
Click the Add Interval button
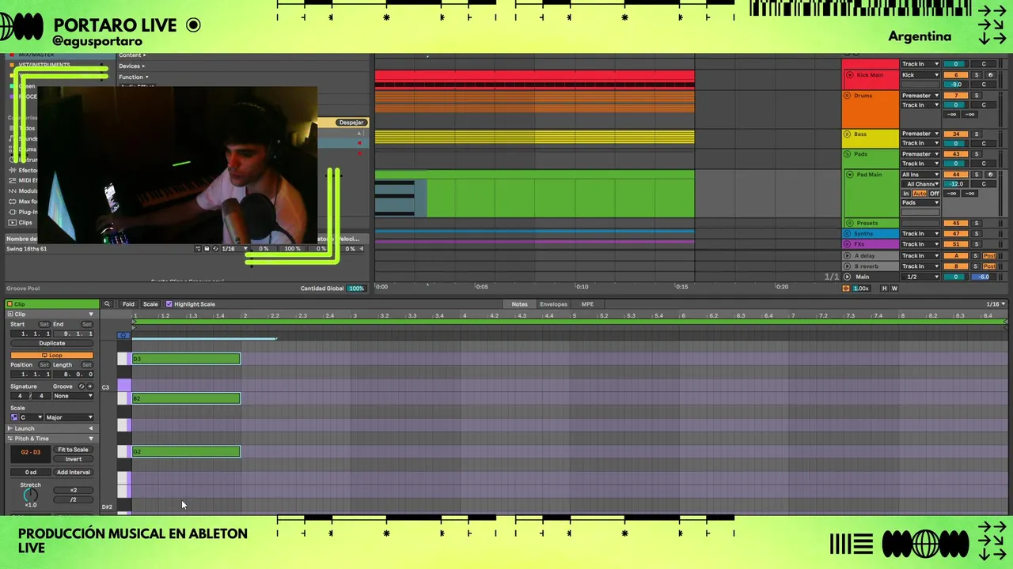tap(73, 473)
